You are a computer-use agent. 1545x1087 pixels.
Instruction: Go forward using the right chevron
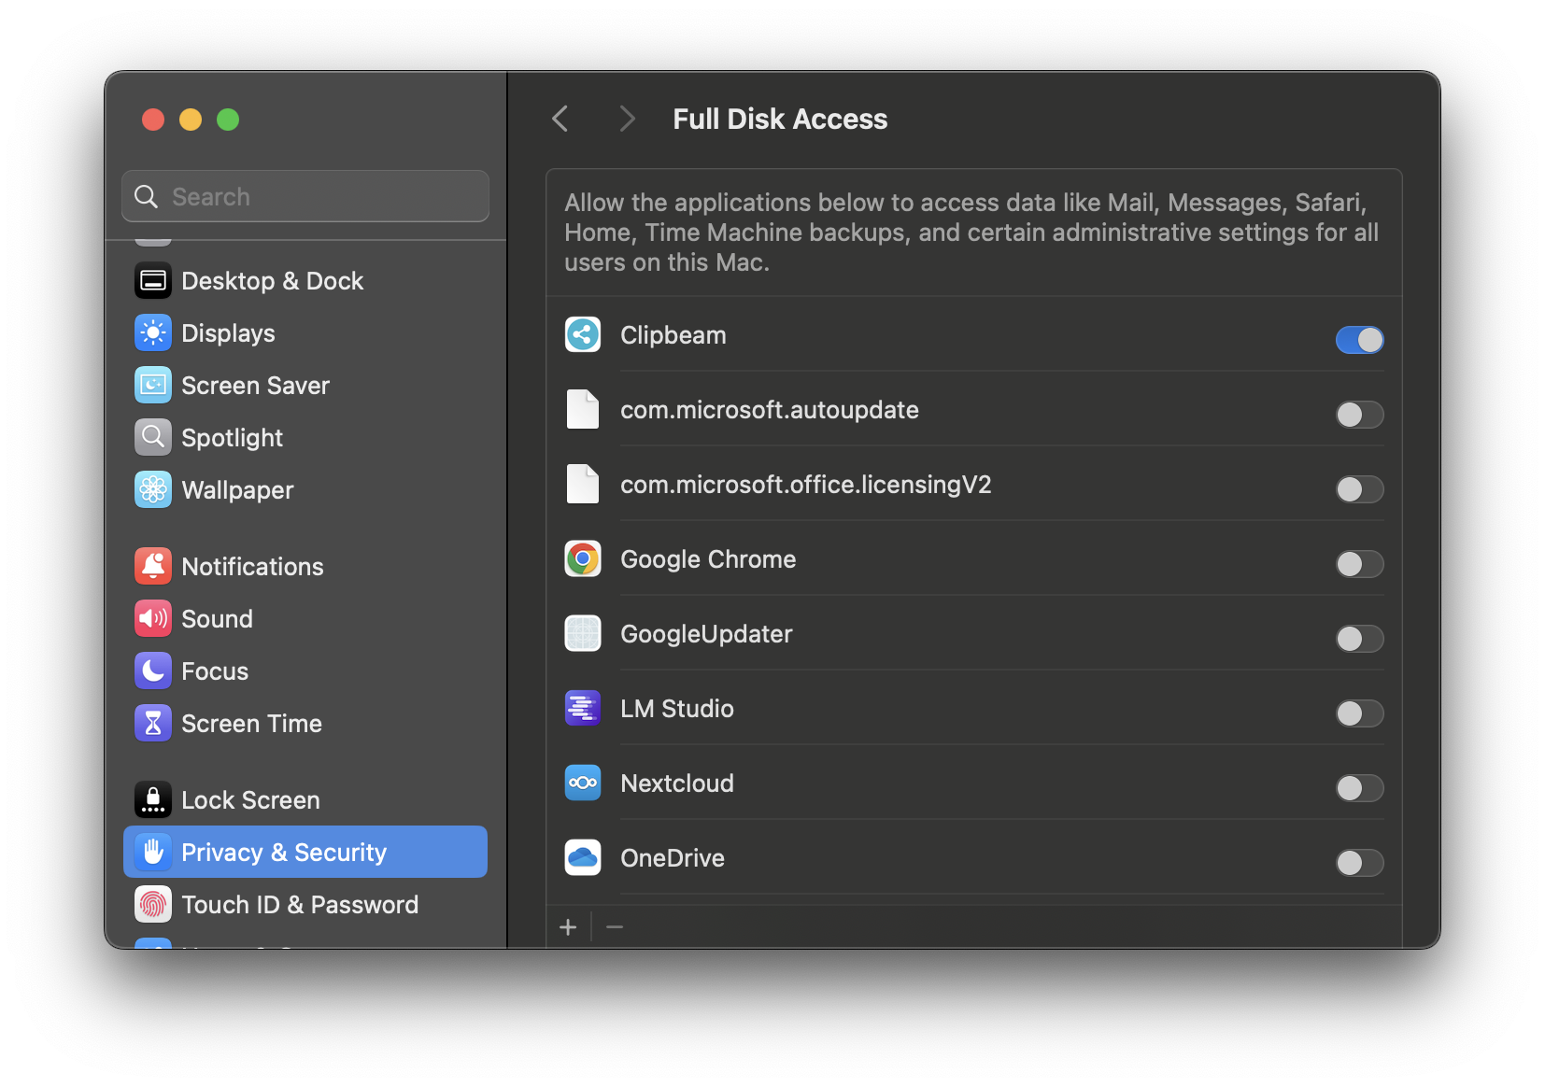(627, 119)
